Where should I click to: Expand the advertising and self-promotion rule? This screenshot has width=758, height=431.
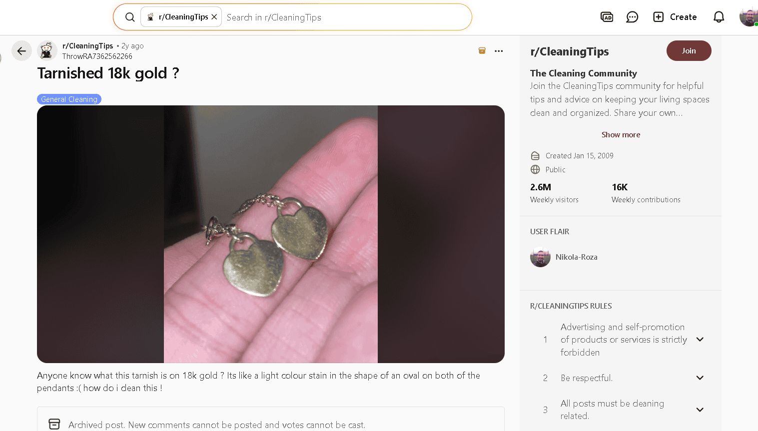click(700, 340)
